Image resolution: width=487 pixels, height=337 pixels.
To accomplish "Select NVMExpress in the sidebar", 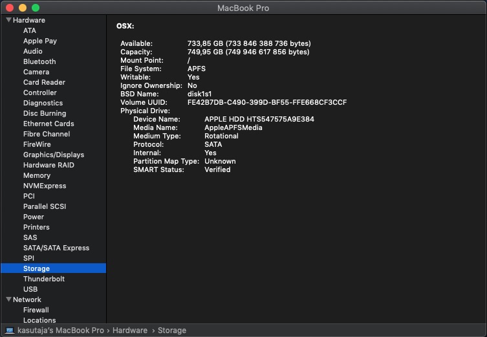I will 45,186.
